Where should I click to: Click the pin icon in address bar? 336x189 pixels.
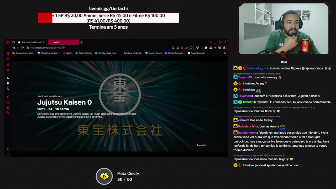coord(173,48)
